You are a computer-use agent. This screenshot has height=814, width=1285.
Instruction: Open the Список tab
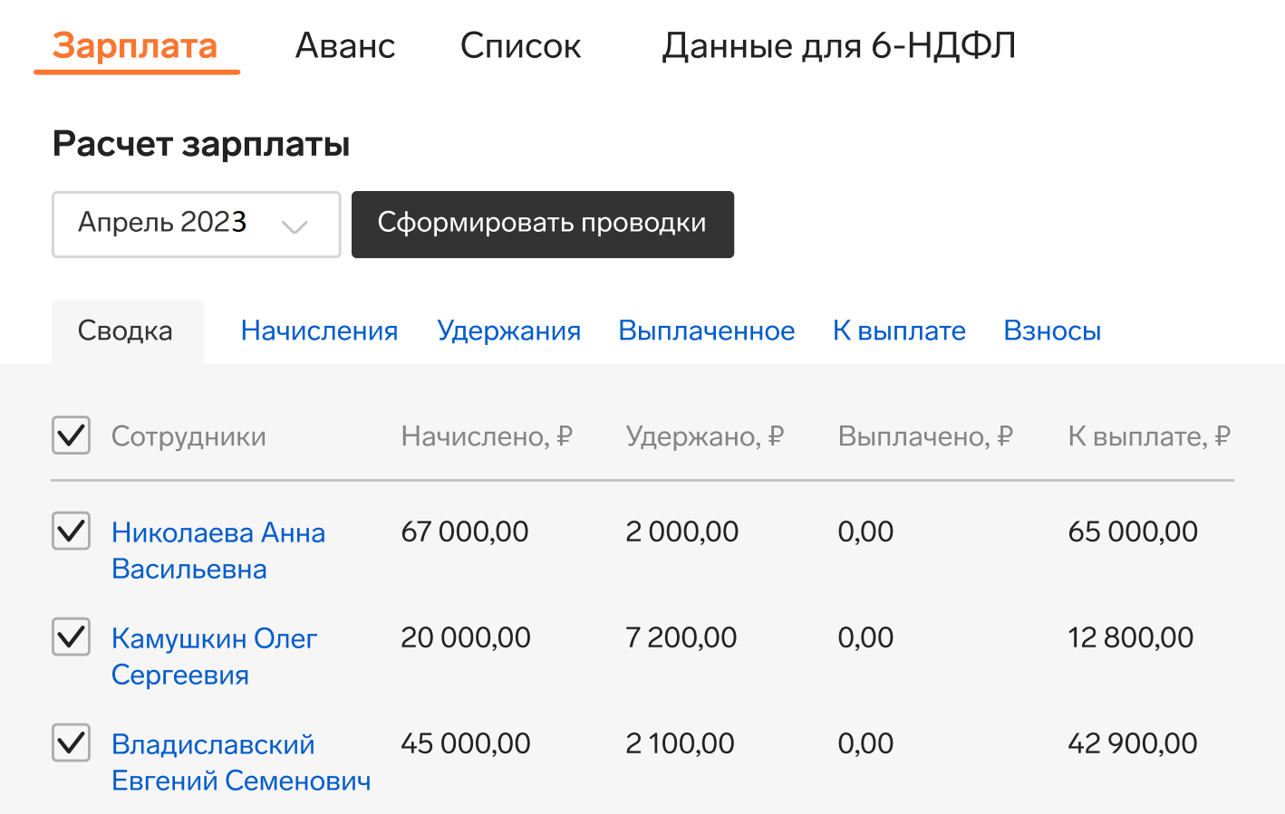(x=520, y=46)
